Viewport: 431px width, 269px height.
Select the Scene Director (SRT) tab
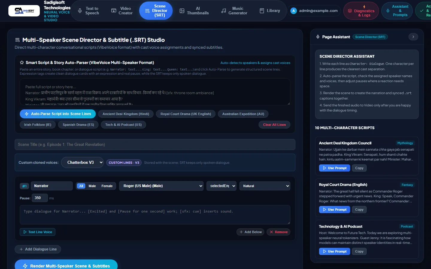tap(156, 11)
